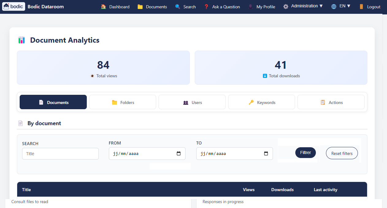Screen dimensions: 387x208
Task: Click the download icon beside Total downloads
Action: click(x=265, y=76)
